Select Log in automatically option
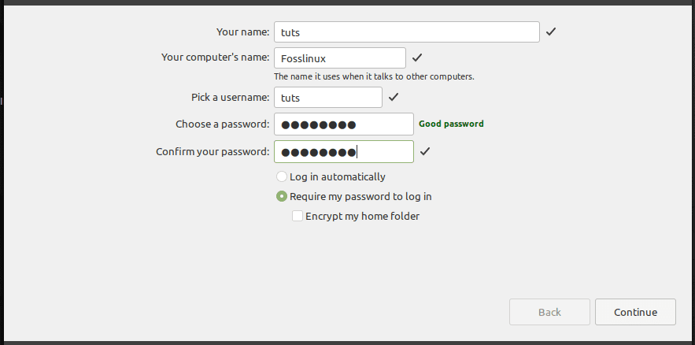Viewport: 695px width, 345px height. pyautogui.click(x=282, y=176)
